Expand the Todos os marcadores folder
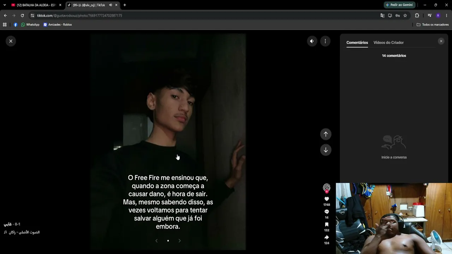Screen dimensions: 452x254 point(433,25)
